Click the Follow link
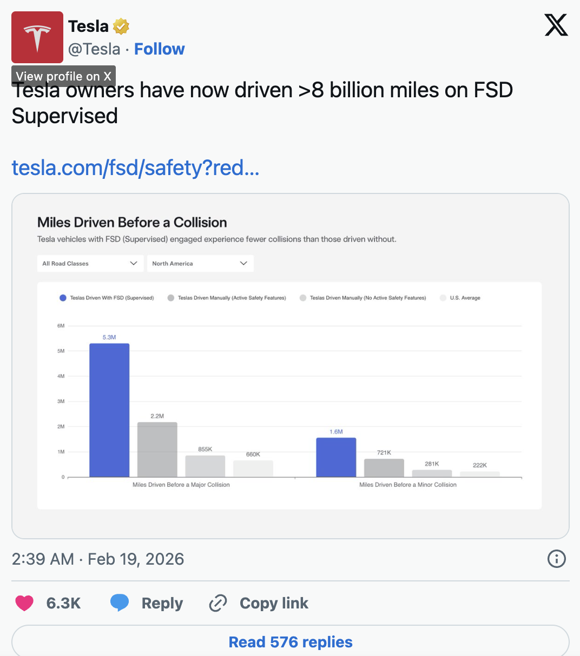The image size is (580, 656). (x=159, y=49)
